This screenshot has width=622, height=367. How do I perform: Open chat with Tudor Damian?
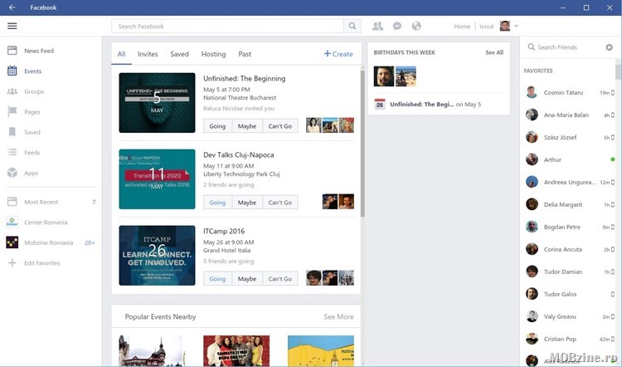(x=569, y=272)
